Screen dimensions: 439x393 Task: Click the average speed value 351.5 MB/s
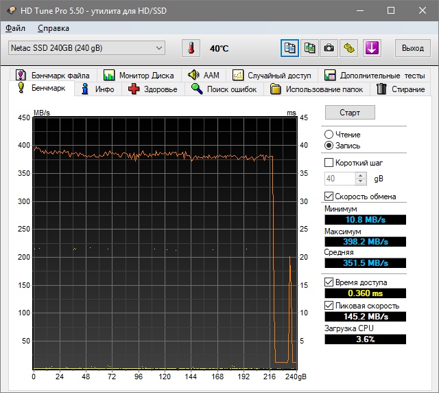click(x=366, y=263)
